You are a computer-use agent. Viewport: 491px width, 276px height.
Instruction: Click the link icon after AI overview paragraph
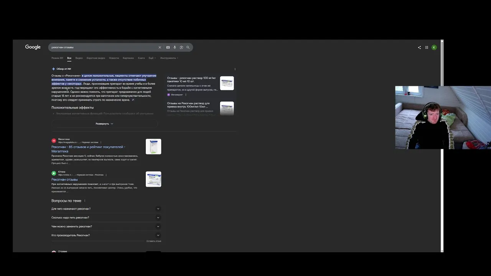[133, 100]
